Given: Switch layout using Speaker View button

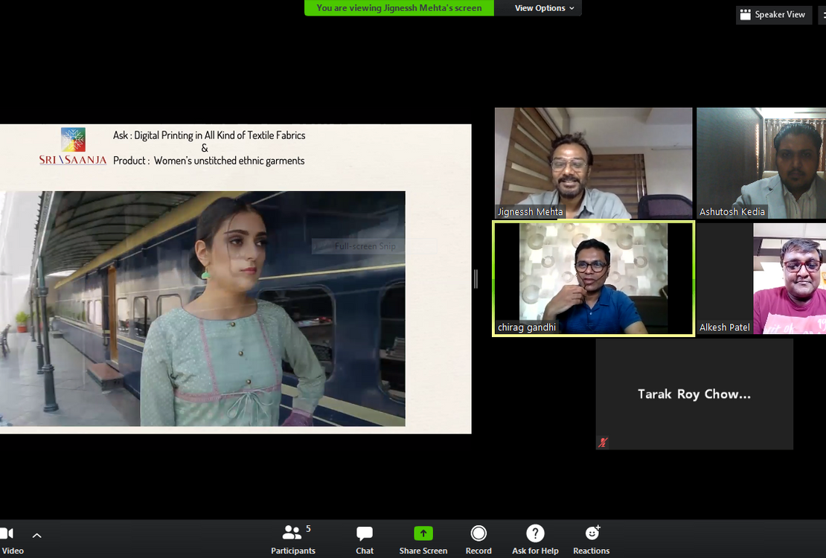Looking at the screenshot, I should point(772,14).
